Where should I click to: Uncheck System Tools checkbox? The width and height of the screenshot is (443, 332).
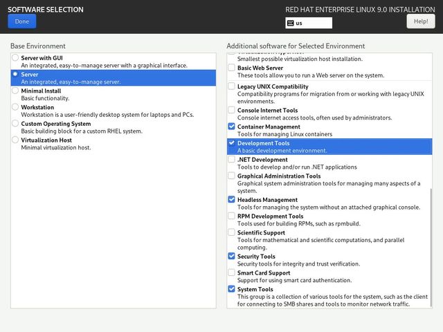[231, 289]
